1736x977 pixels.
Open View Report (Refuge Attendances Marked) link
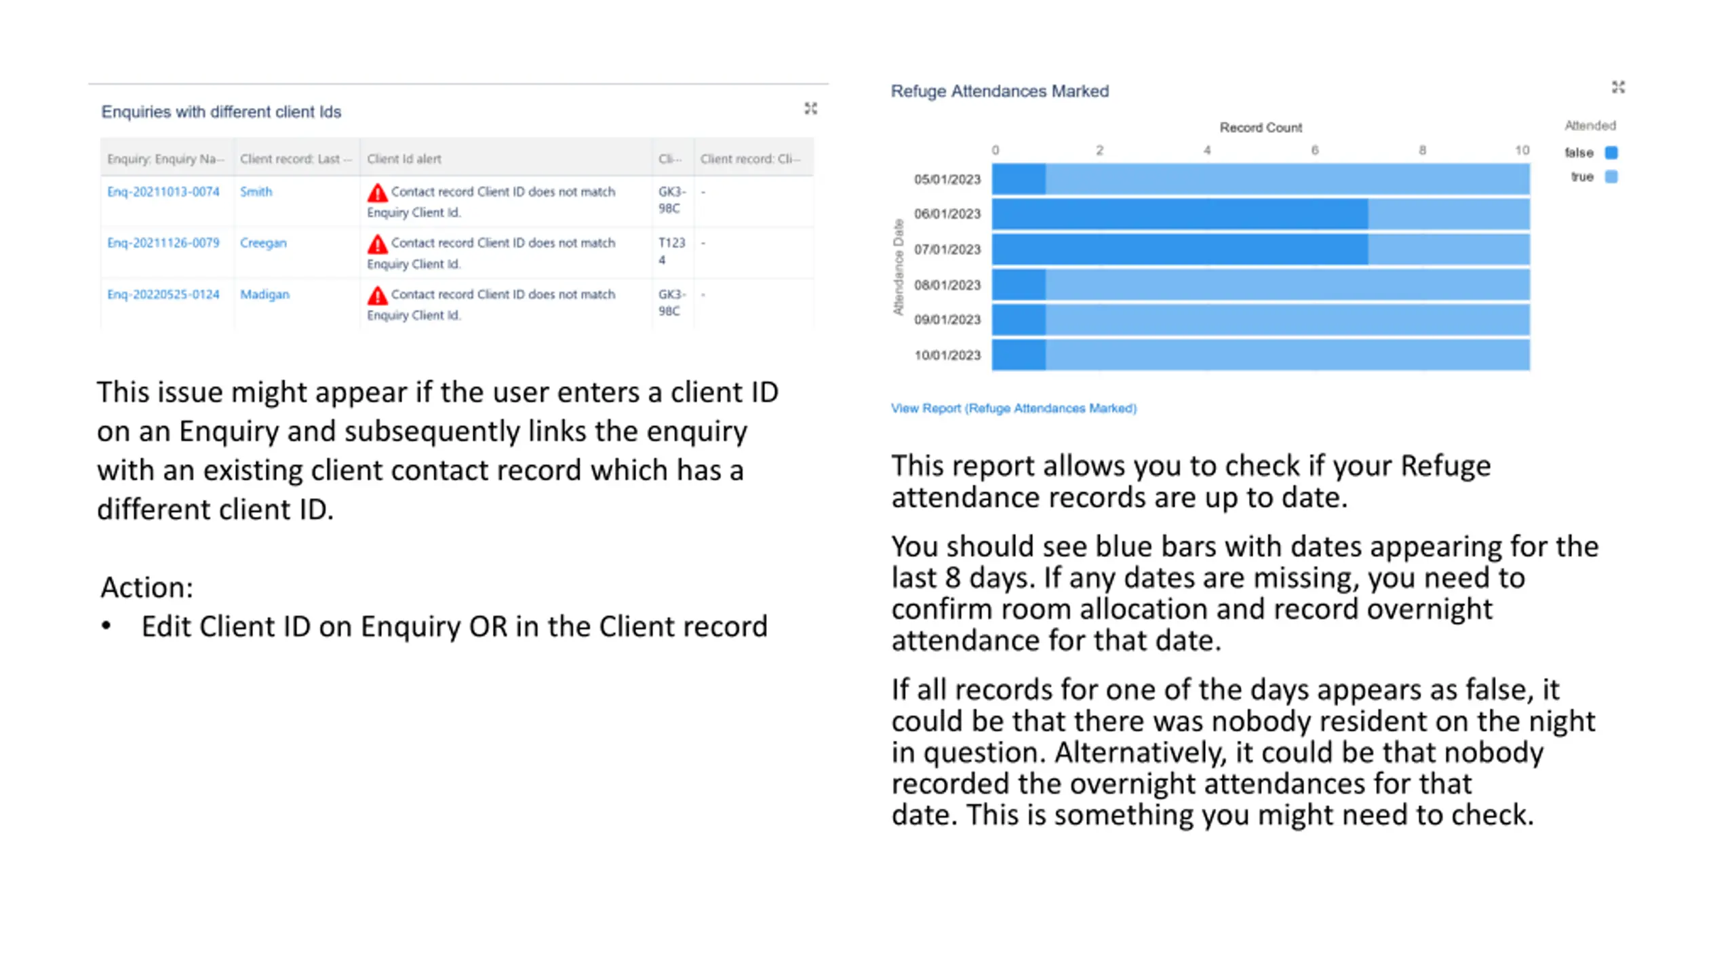coord(1013,408)
